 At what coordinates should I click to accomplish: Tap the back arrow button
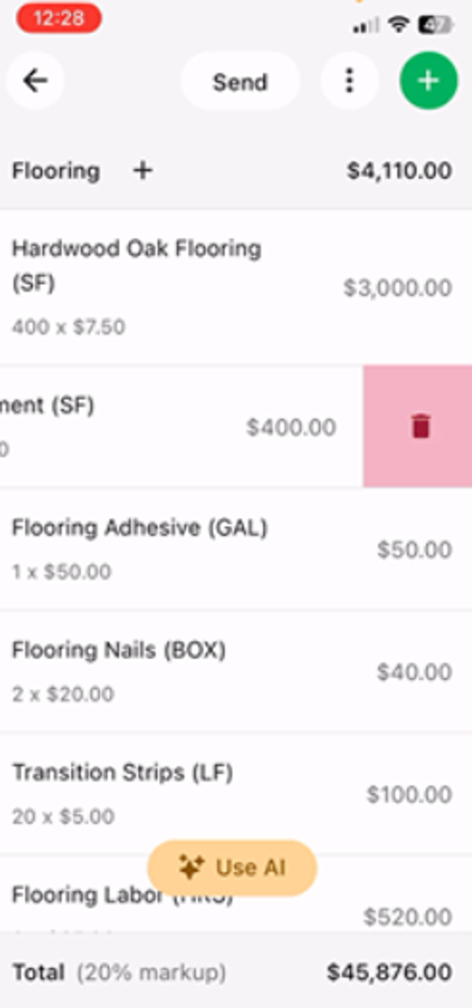[x=35, y=81]
